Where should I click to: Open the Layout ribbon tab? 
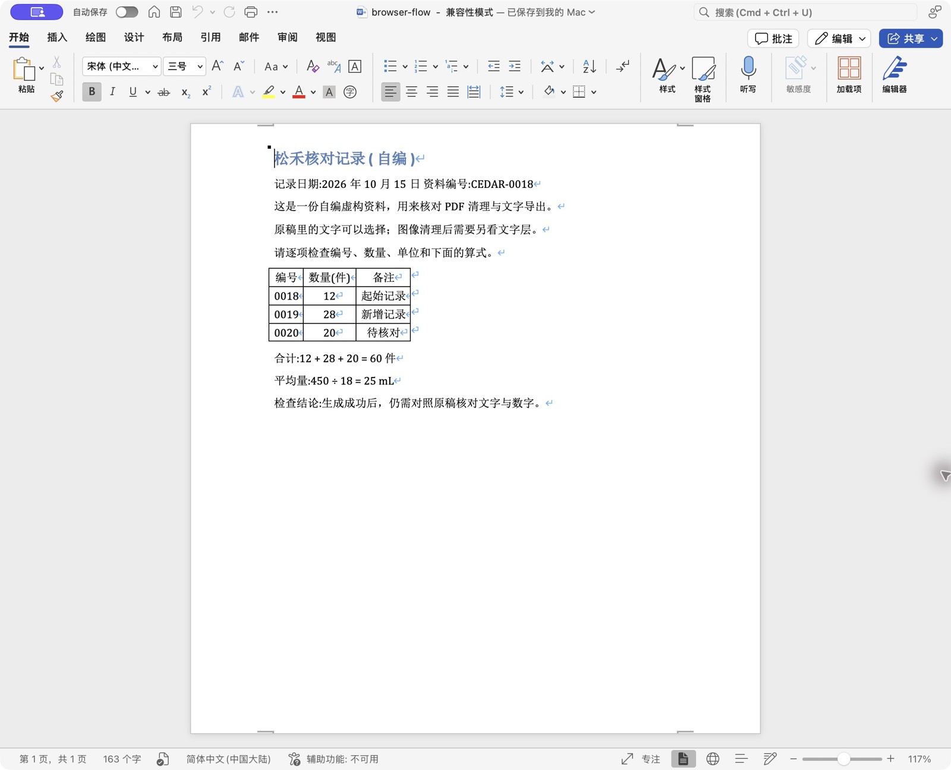point(172,37)
